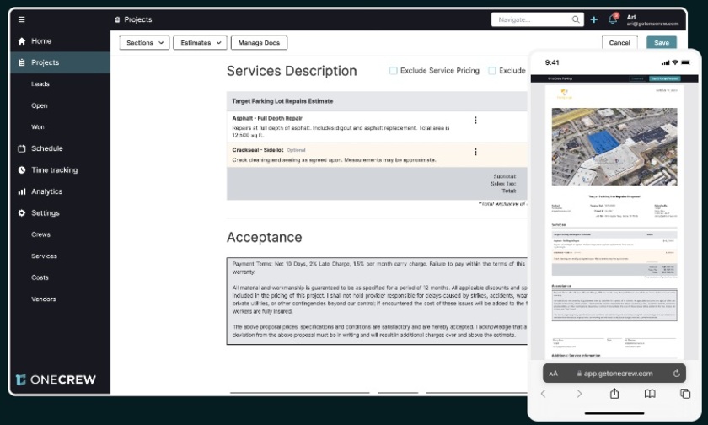Tap the share icon in mobile browser
708x425 pixels.
(614, 394)
